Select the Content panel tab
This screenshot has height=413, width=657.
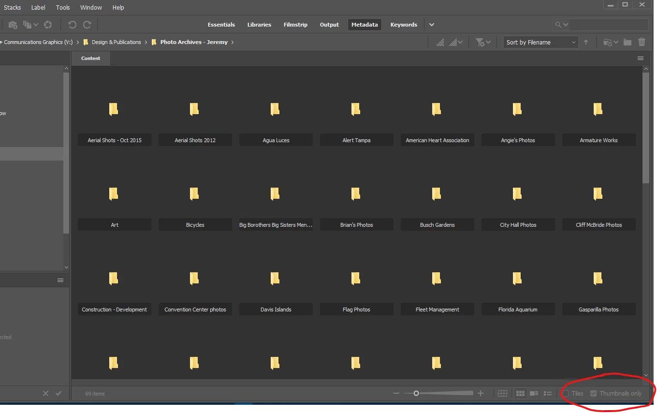click(x=91, y=59)
